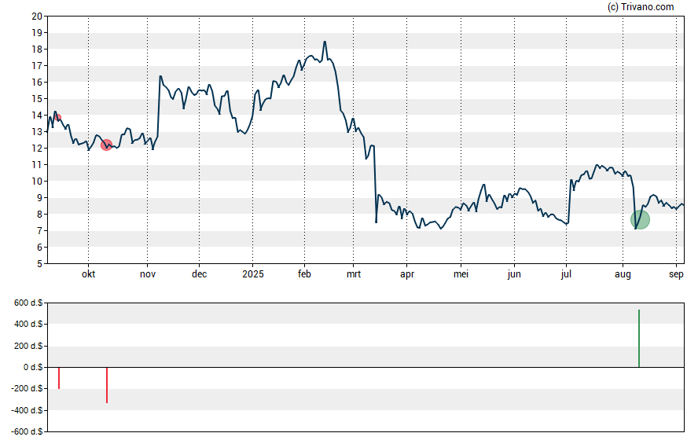Click the '-400 d.$' axis label
The height and width of the screenshot is (444, 698).
[28, 411]
